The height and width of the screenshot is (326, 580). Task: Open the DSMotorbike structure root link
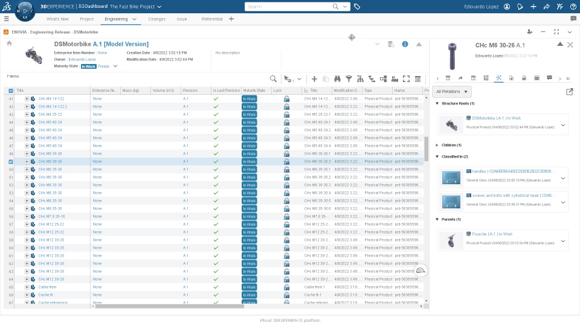pos(497,118)
